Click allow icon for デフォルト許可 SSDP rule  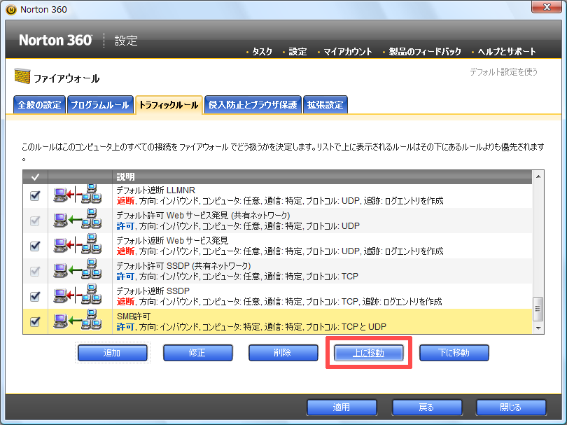click(x=79, y=271)
